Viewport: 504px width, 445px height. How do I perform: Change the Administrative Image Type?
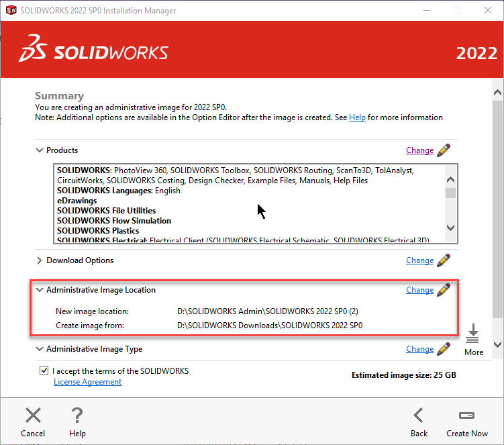tap(419, 349)
